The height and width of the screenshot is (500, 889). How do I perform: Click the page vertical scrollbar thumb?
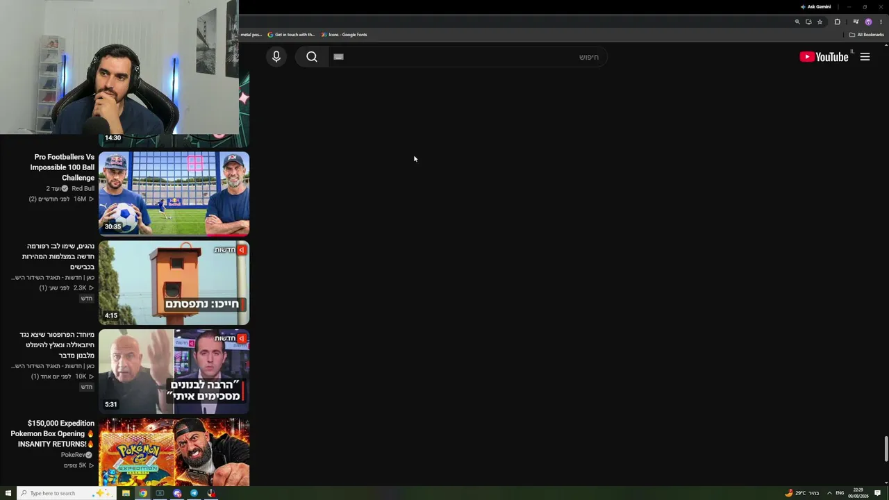(886, 449)
